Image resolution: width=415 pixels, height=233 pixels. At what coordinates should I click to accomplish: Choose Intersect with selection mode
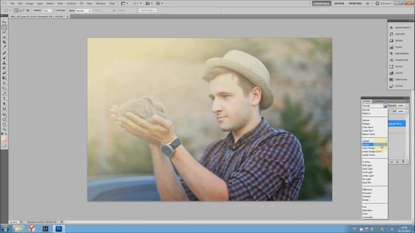click(28, 10)
